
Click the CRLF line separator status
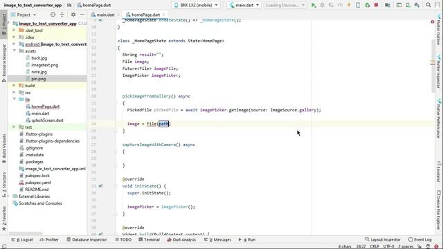pos(374,246)
